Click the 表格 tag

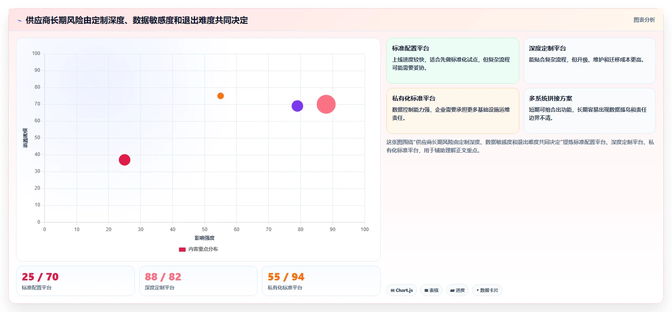pyautogui.click(x=431, y=290)
